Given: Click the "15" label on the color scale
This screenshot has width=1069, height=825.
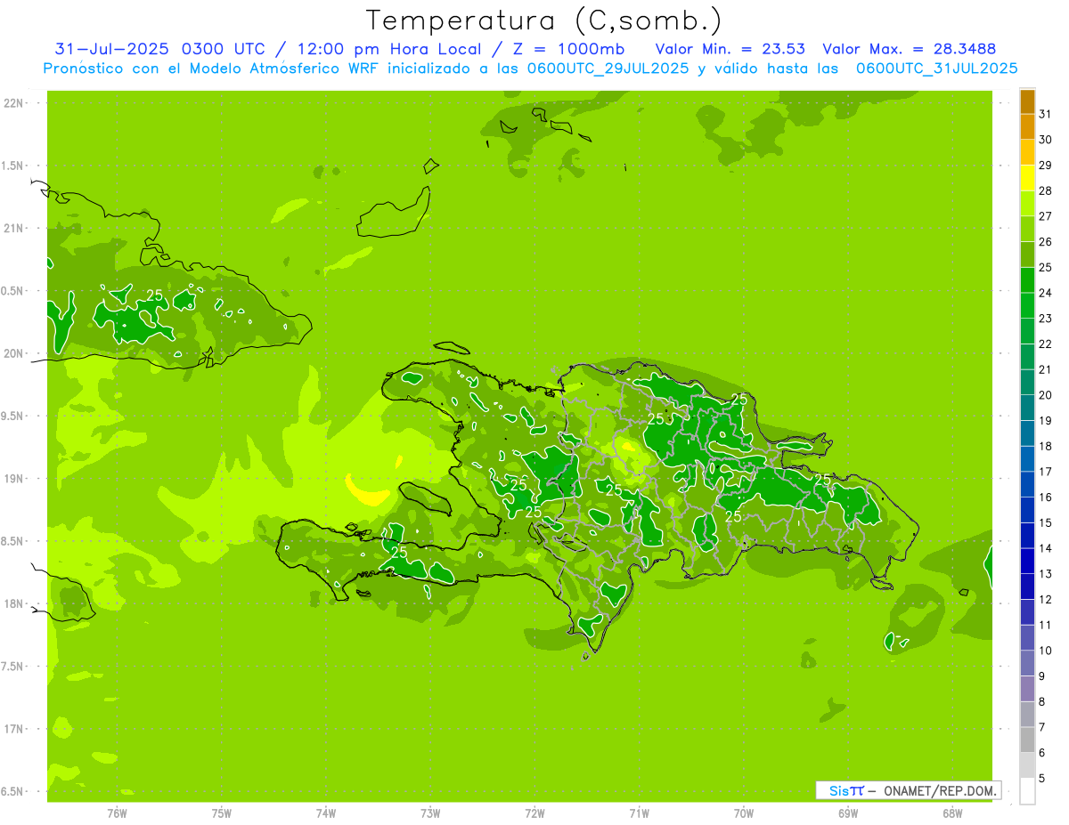Looking at the screenshot, I should [x=1046, y=523].
